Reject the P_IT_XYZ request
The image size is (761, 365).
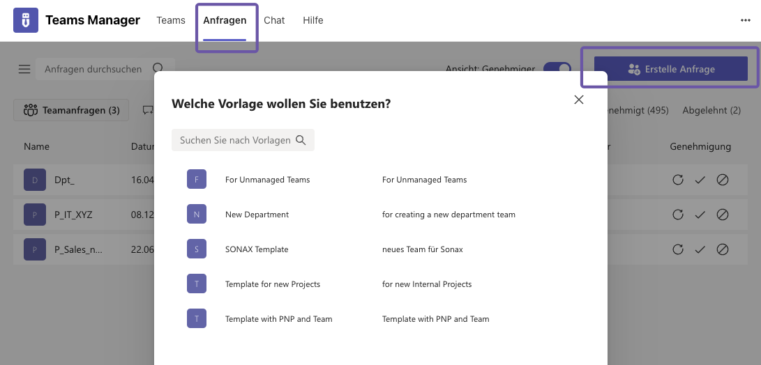pyautogui.click(x=723, y=215)
